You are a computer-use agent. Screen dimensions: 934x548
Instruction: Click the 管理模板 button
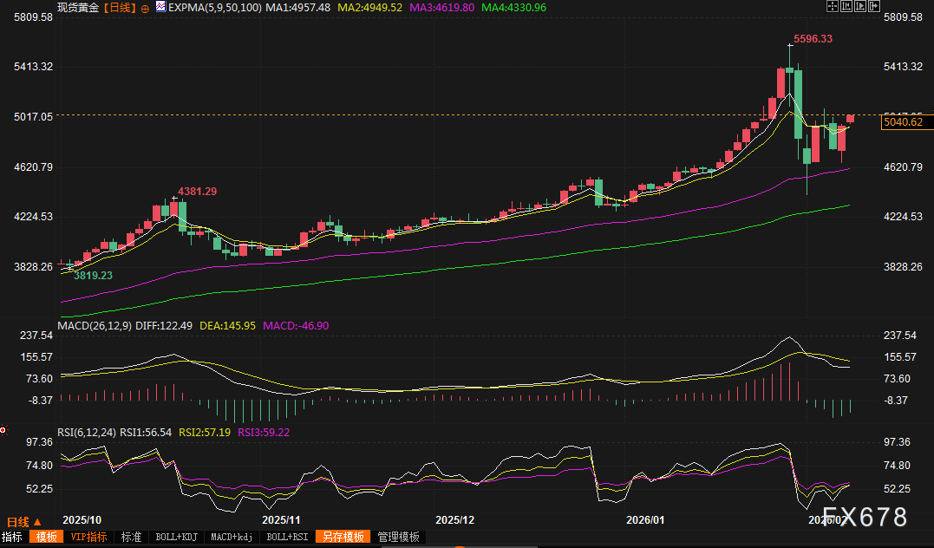398,537
